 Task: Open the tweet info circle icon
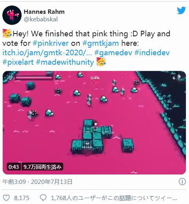click(182, 182)
